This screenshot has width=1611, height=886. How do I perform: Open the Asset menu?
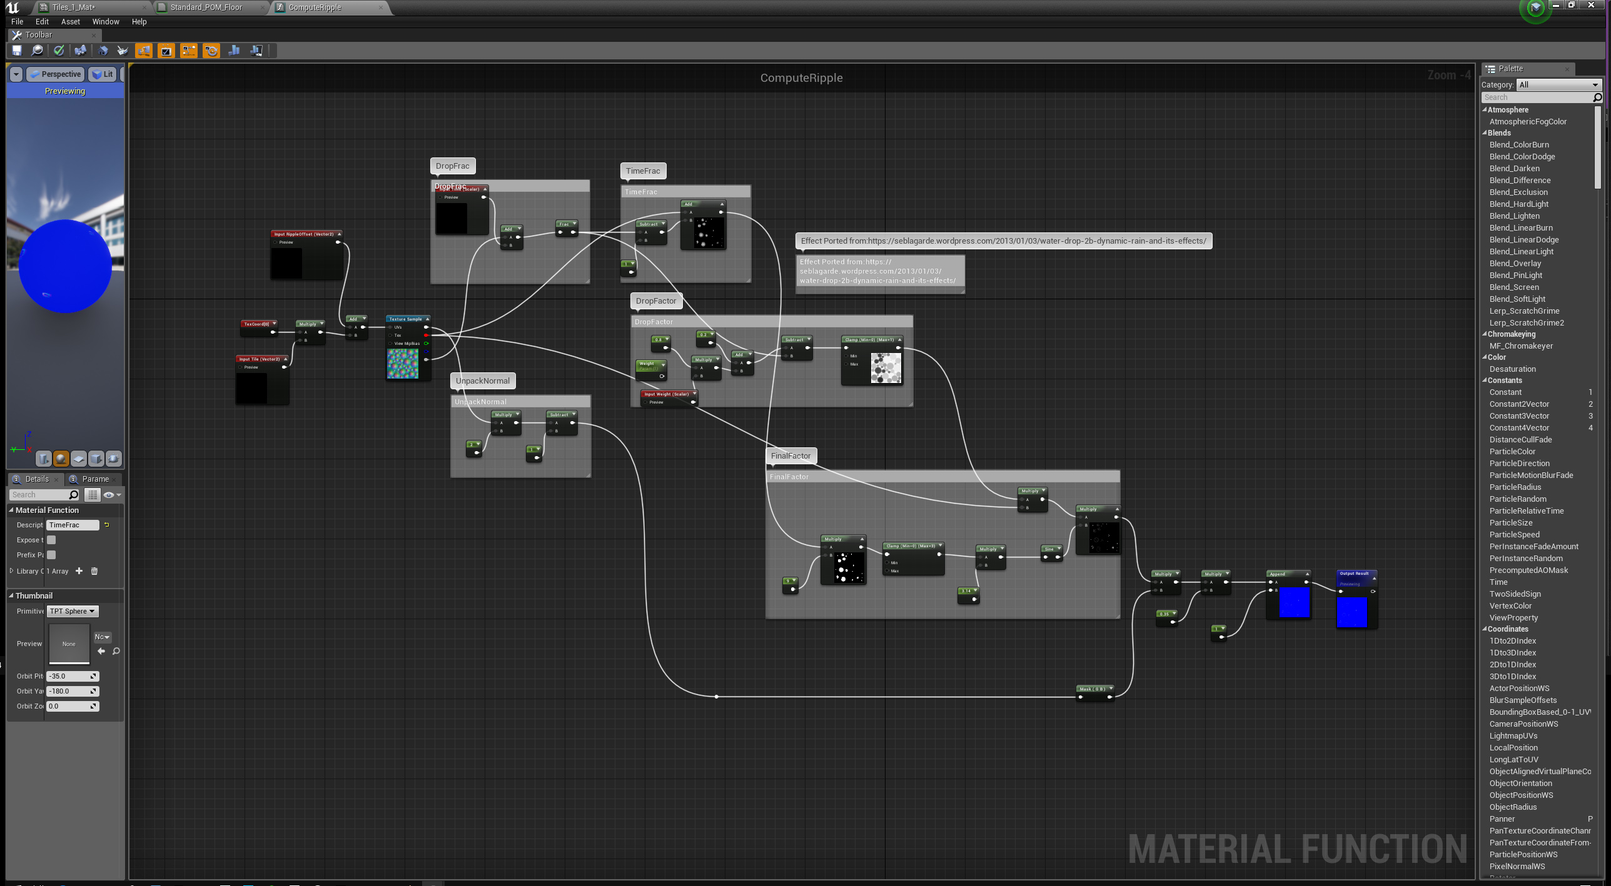(x=70, y=21)
